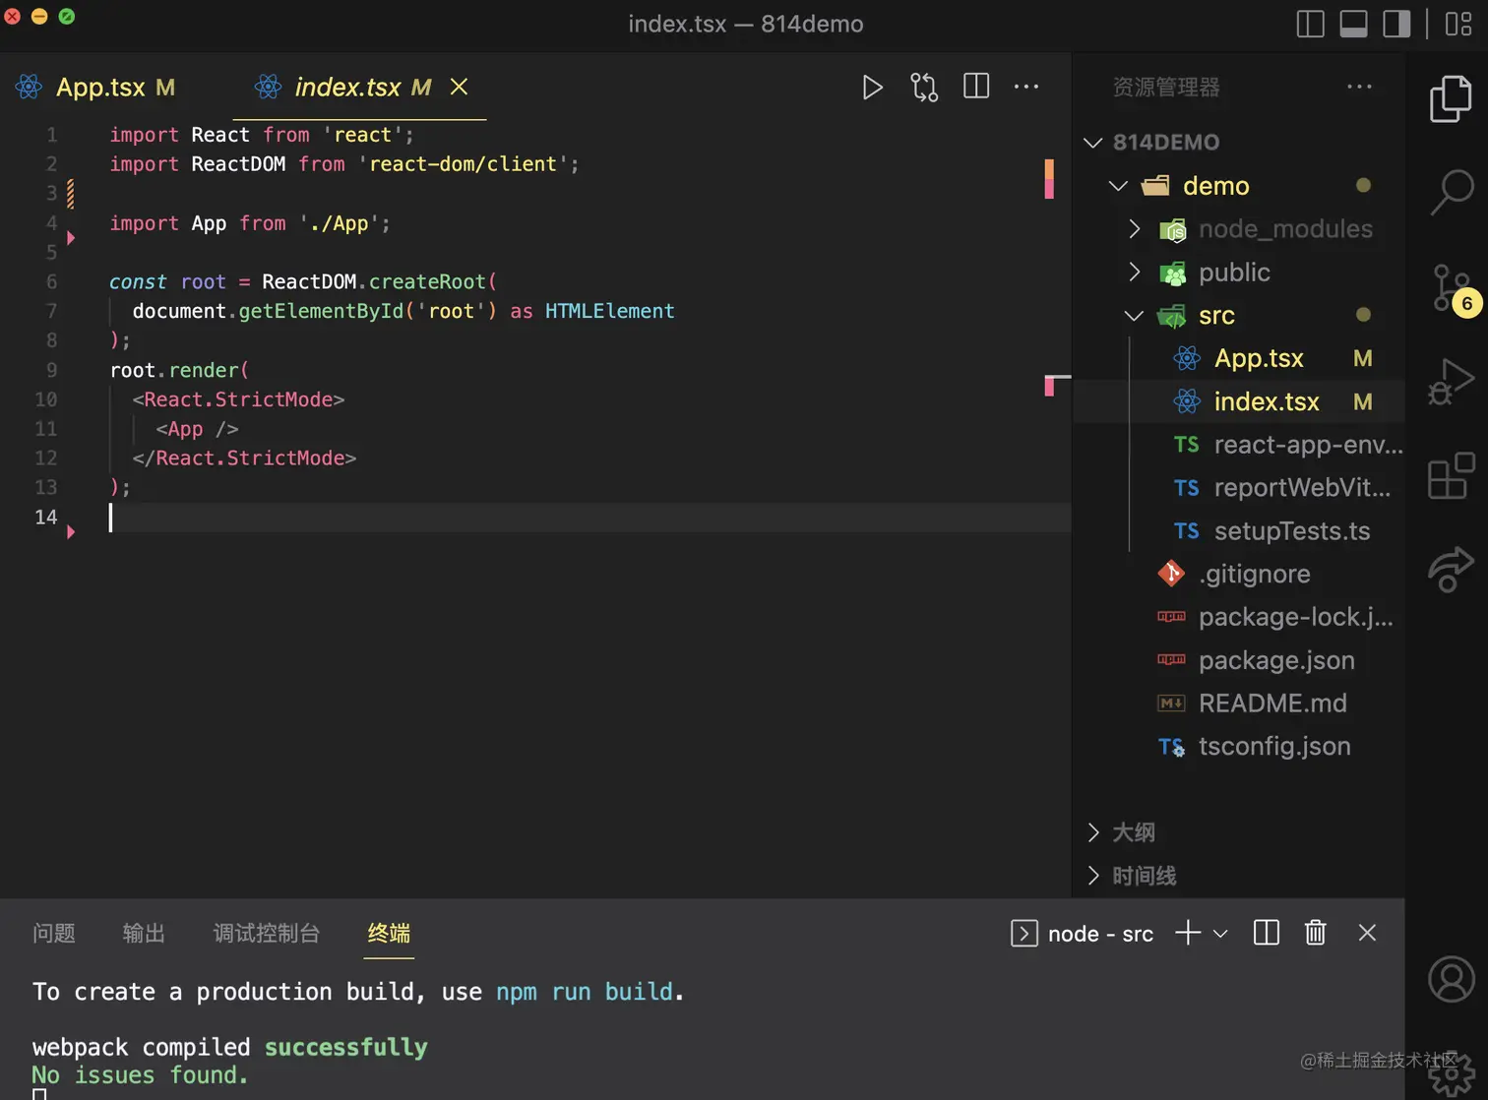Viewport: 1488px width, 1100px height.
Task: Expand the 大纲 outline section
Action: pyautogui.click(x=1093, y=832)
